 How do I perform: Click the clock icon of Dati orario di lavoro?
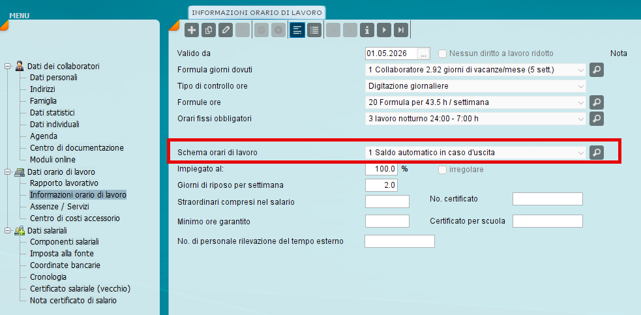19,172
